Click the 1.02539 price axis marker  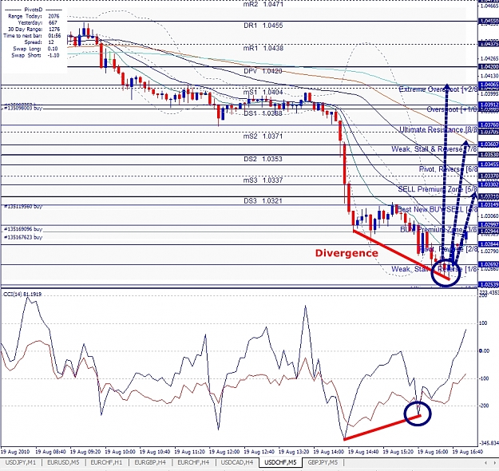point(489,284)
